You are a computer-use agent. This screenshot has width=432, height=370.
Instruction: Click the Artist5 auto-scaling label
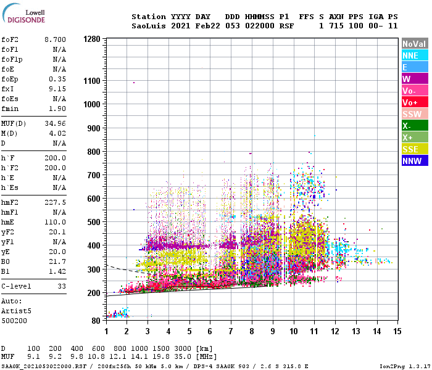[x=16, y=311]
